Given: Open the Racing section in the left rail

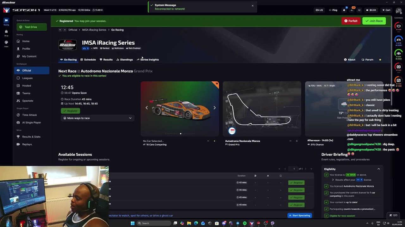Looking at the screenshot, I should coord(6,22).
